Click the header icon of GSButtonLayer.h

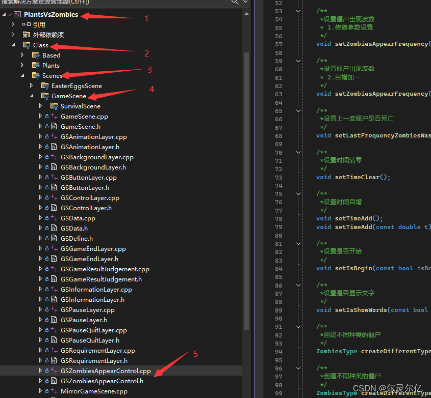coord(54,188)
